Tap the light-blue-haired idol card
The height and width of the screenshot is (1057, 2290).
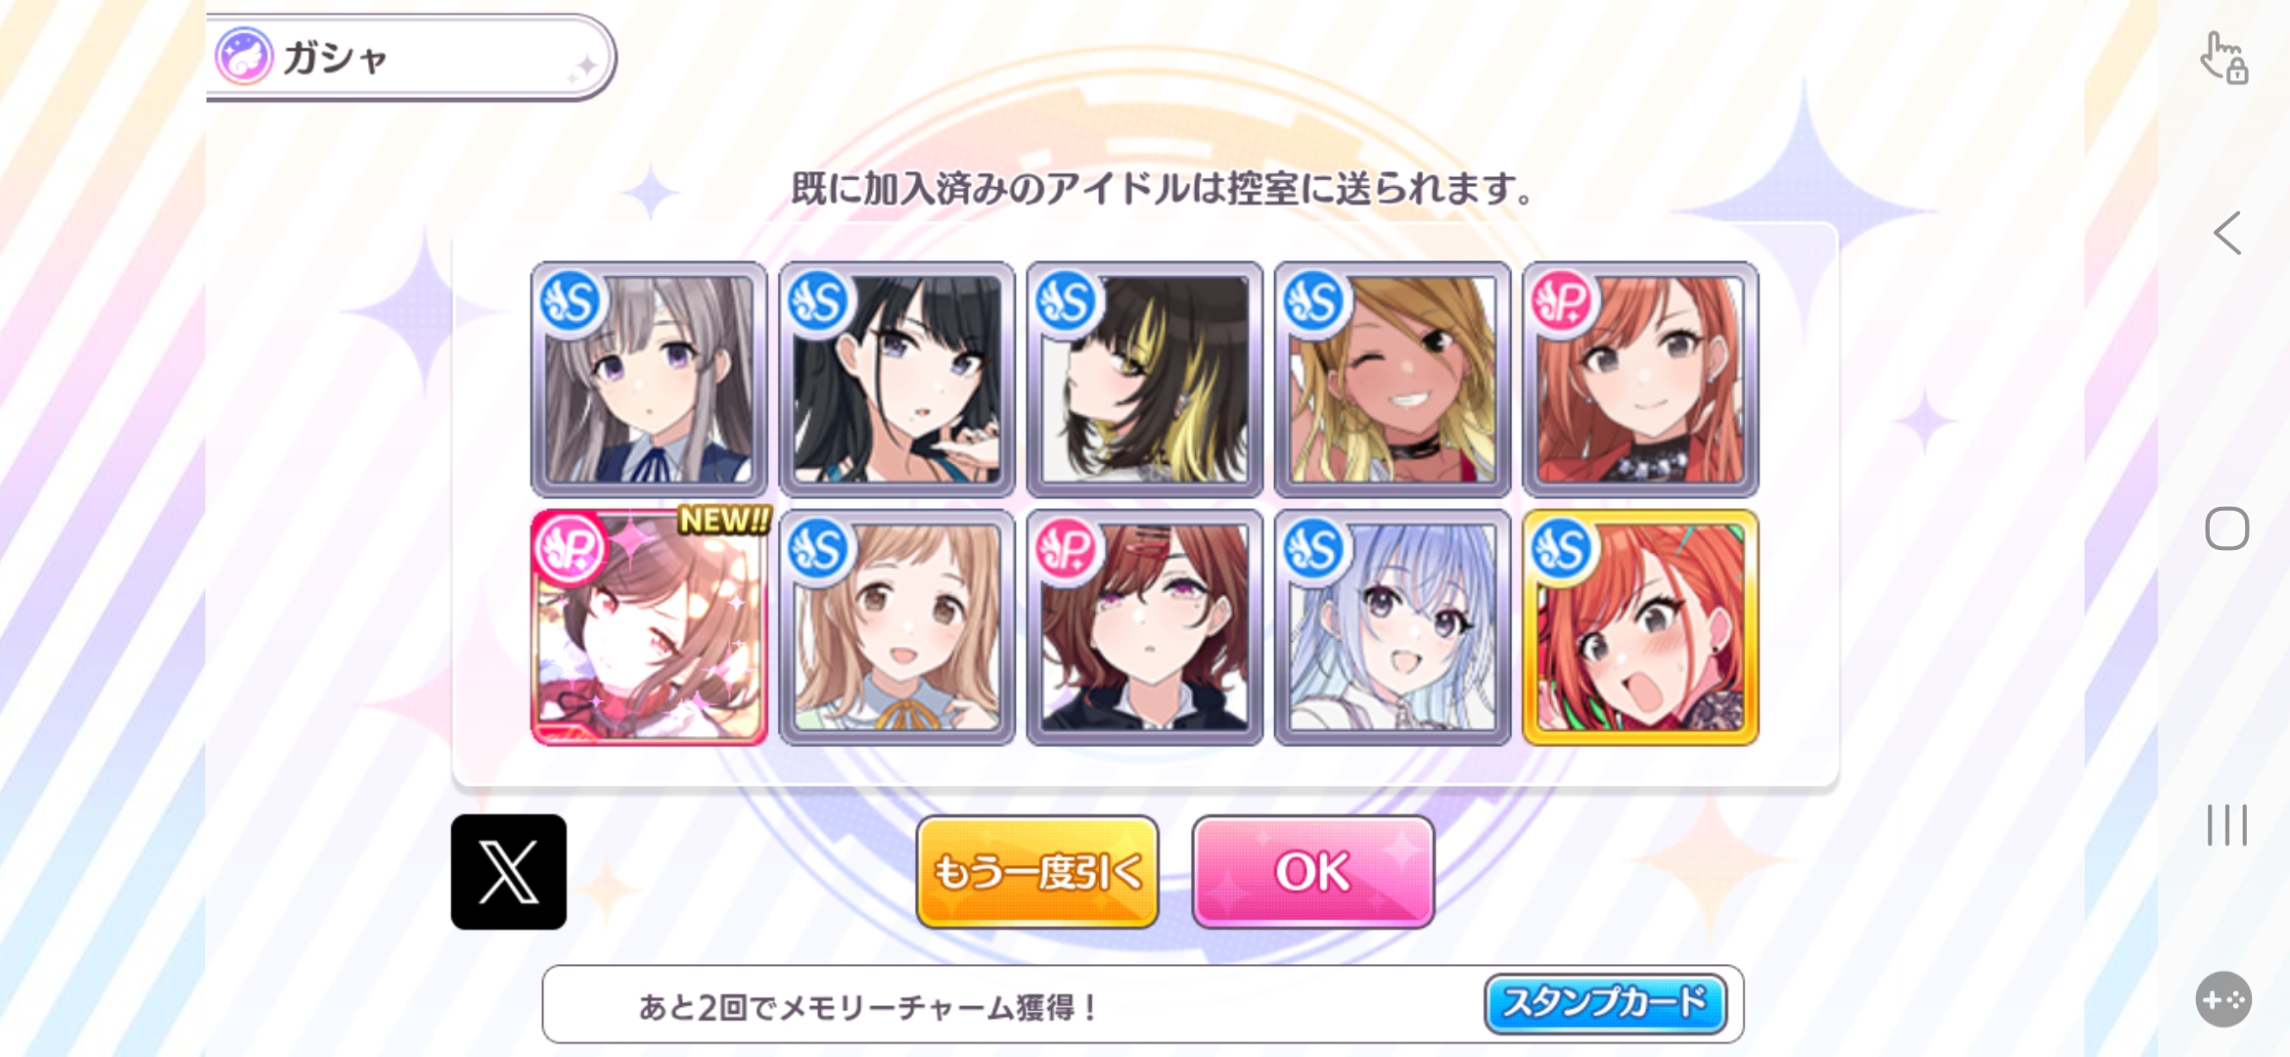[1393, 626]
